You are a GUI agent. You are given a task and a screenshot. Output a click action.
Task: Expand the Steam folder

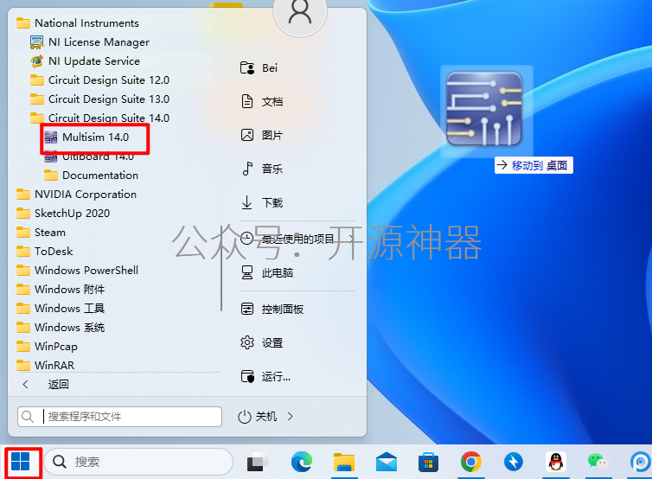41,233
